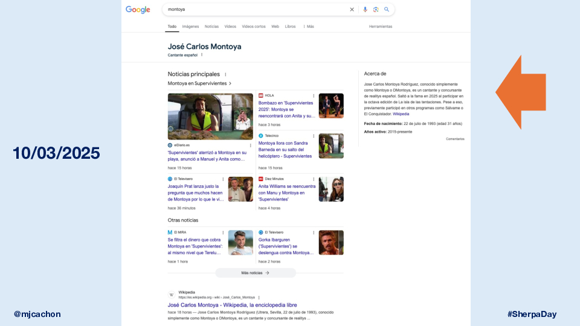Click the 'Años activo' text line
The height and width of the screenshot is (326, 580).
click(388, 132)
